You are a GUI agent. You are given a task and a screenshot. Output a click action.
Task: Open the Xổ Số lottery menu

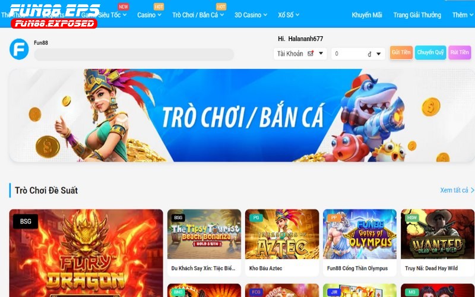(x=289, y=15)
